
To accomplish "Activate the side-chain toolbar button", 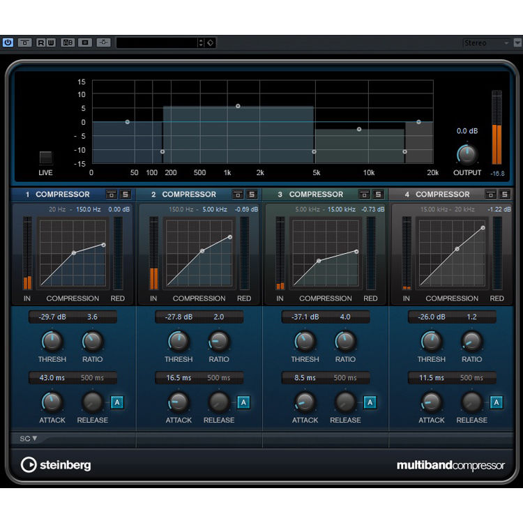I will tap(103, 43).
